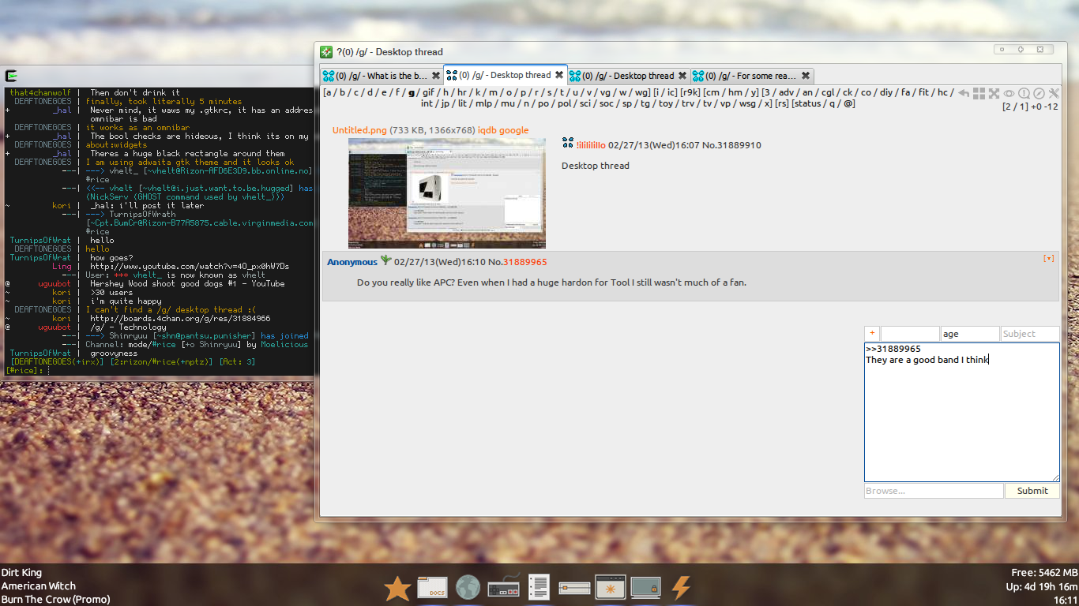This screenshot has height=606, width=1079.
Task: Click the google image search link
Action: pyautogui.click(x=514, y=130)
